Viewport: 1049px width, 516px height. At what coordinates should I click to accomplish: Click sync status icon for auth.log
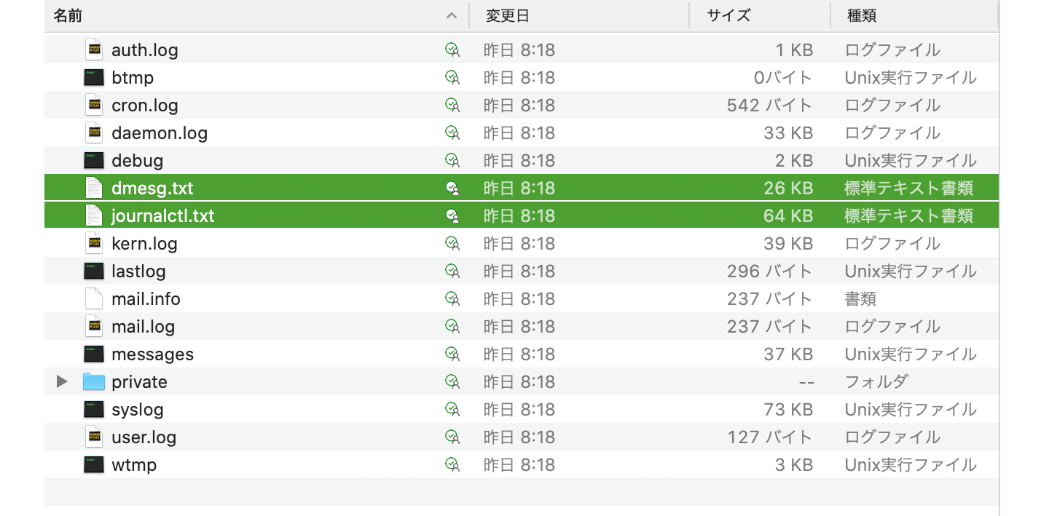pyautogui.click(x=452, y=50)
